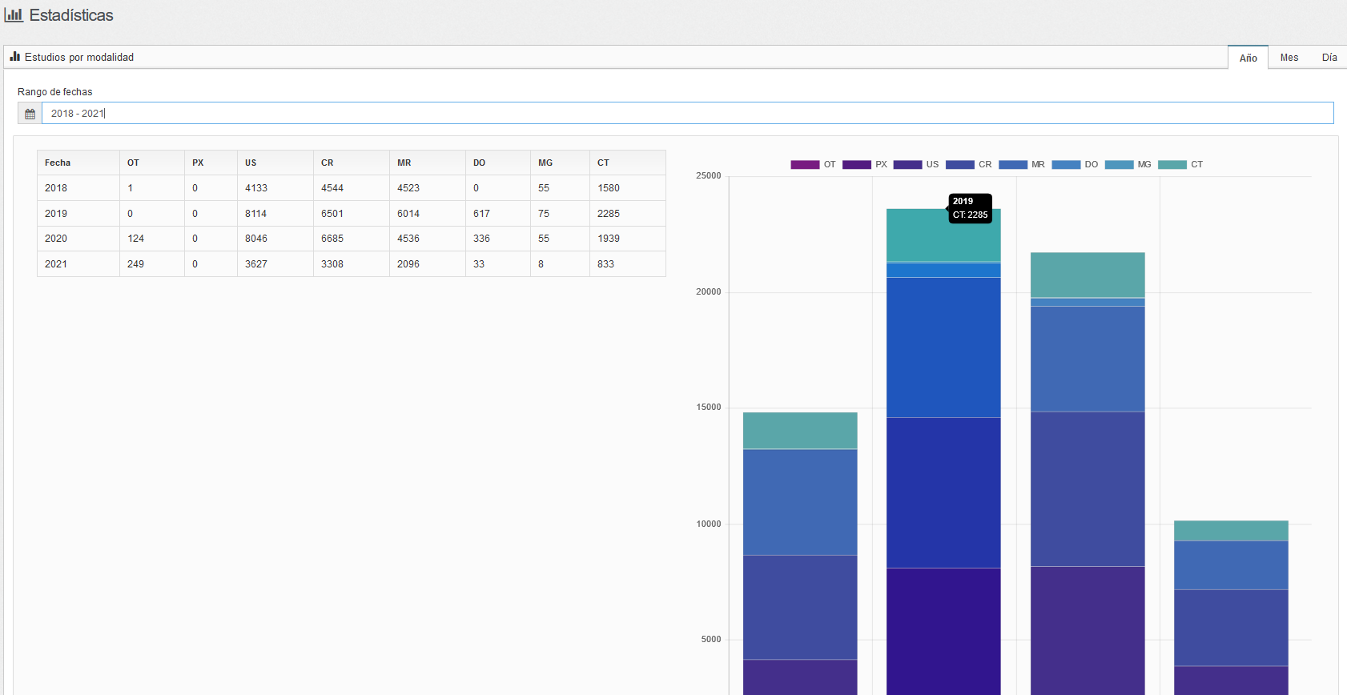Toggle MG series in chart legend
This screenshot has height=695, width=1347.
[1128, 164]
